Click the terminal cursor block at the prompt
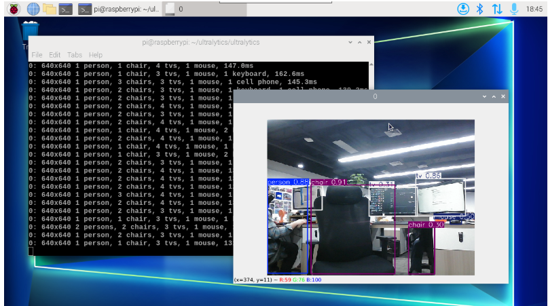548x306 pixels. [x=31, y=251]
